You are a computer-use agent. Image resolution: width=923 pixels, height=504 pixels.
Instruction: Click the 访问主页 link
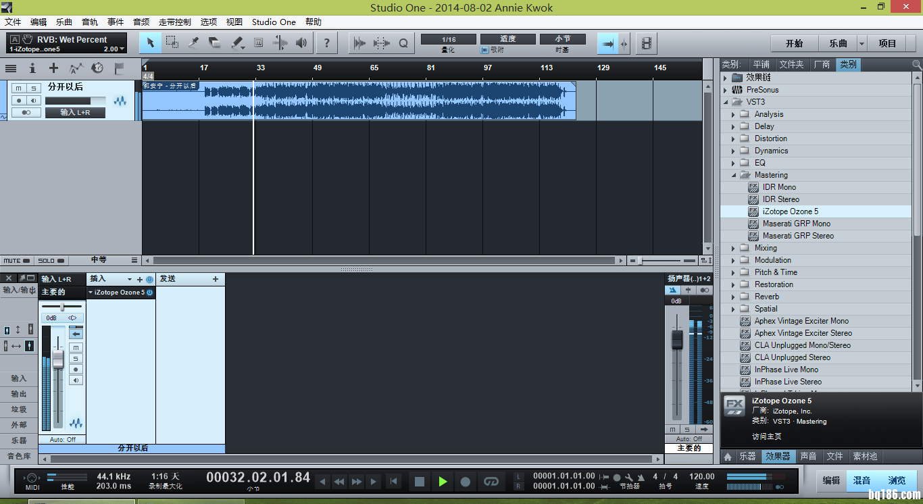pos(766,436)
